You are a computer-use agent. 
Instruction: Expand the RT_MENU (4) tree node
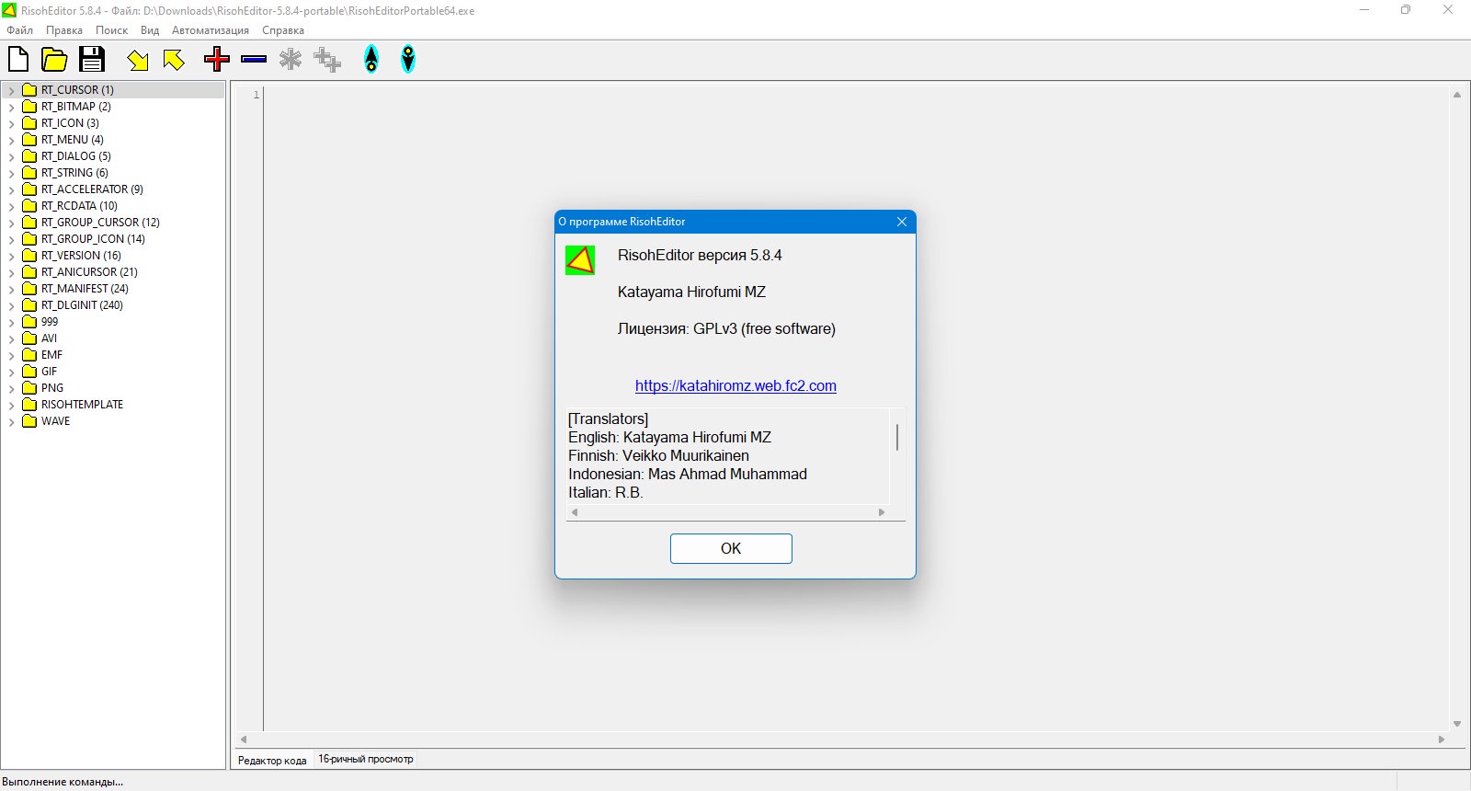pos(11,140)
